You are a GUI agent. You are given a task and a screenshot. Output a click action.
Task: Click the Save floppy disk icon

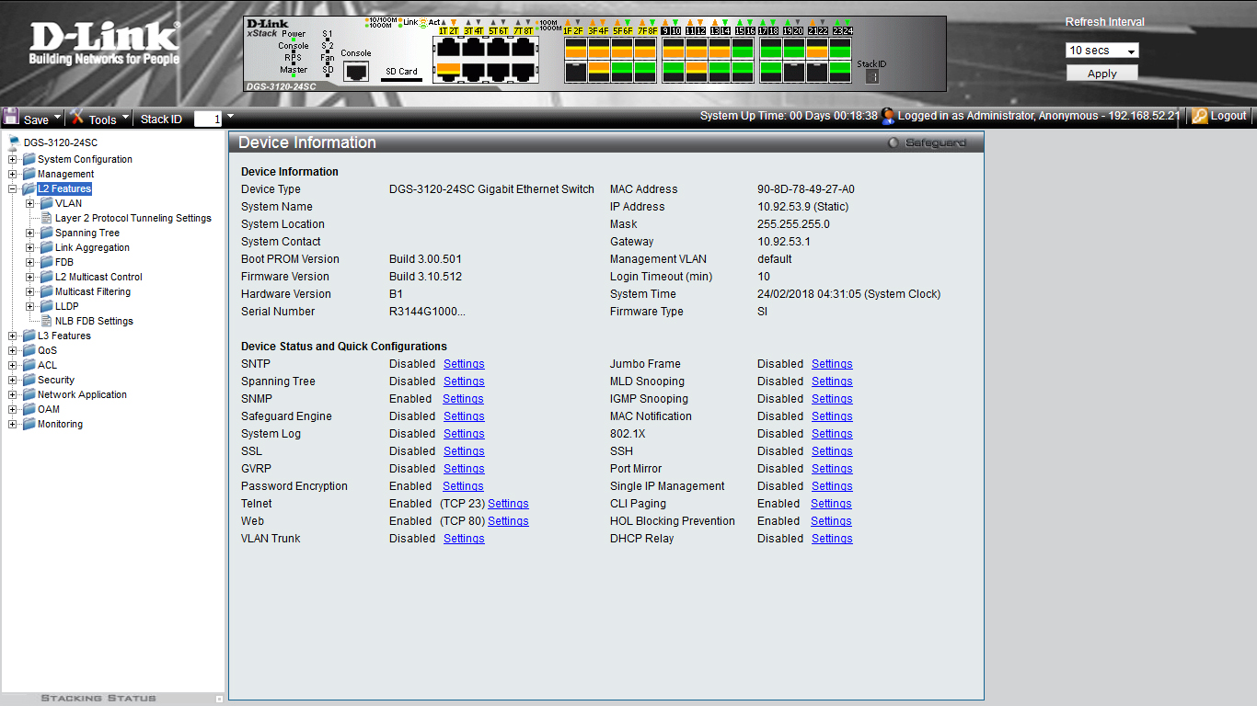tap(11, 117)
